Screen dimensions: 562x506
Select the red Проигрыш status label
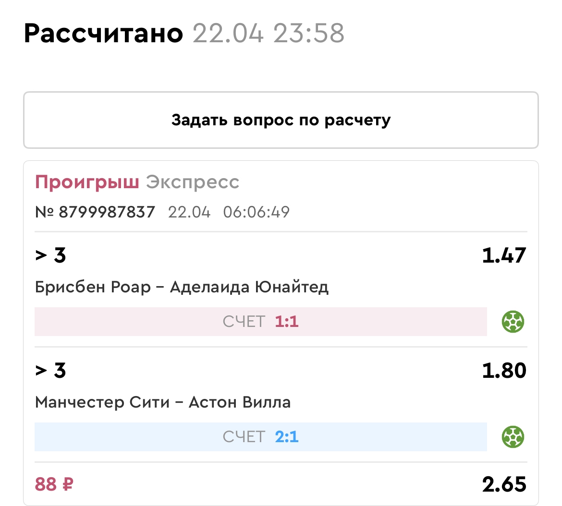click(x=87, y=182)
